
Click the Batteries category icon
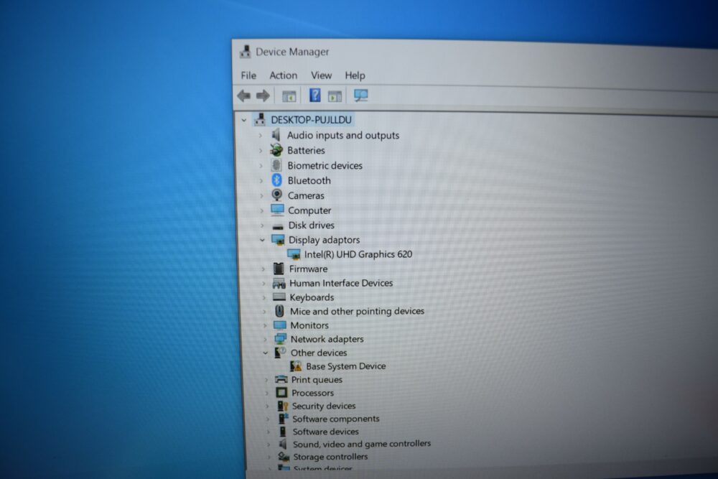pyautogui.click(x=276, y=150)
